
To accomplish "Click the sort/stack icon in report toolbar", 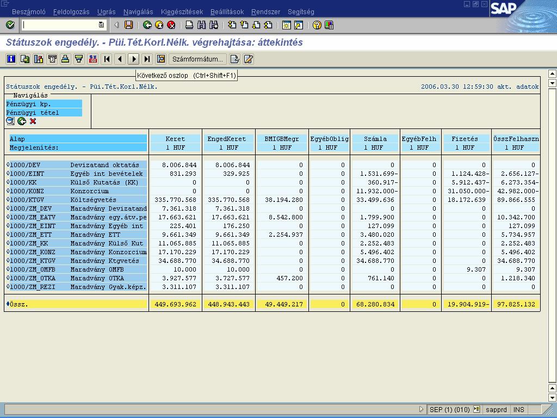I will 65,59.
